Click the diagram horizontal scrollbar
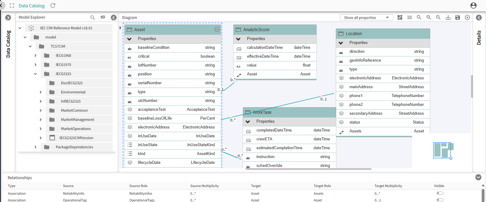This screenshot has height=202, width=486. click(x=308, y=169)
